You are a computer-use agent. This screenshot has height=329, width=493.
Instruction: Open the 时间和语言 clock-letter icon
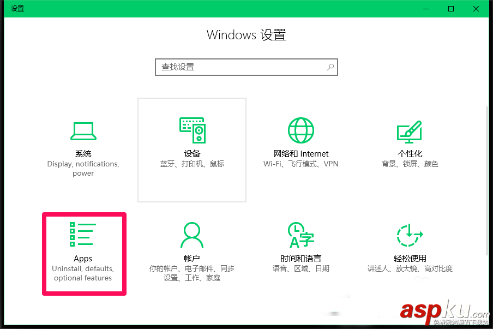click(x=301, y=235)
